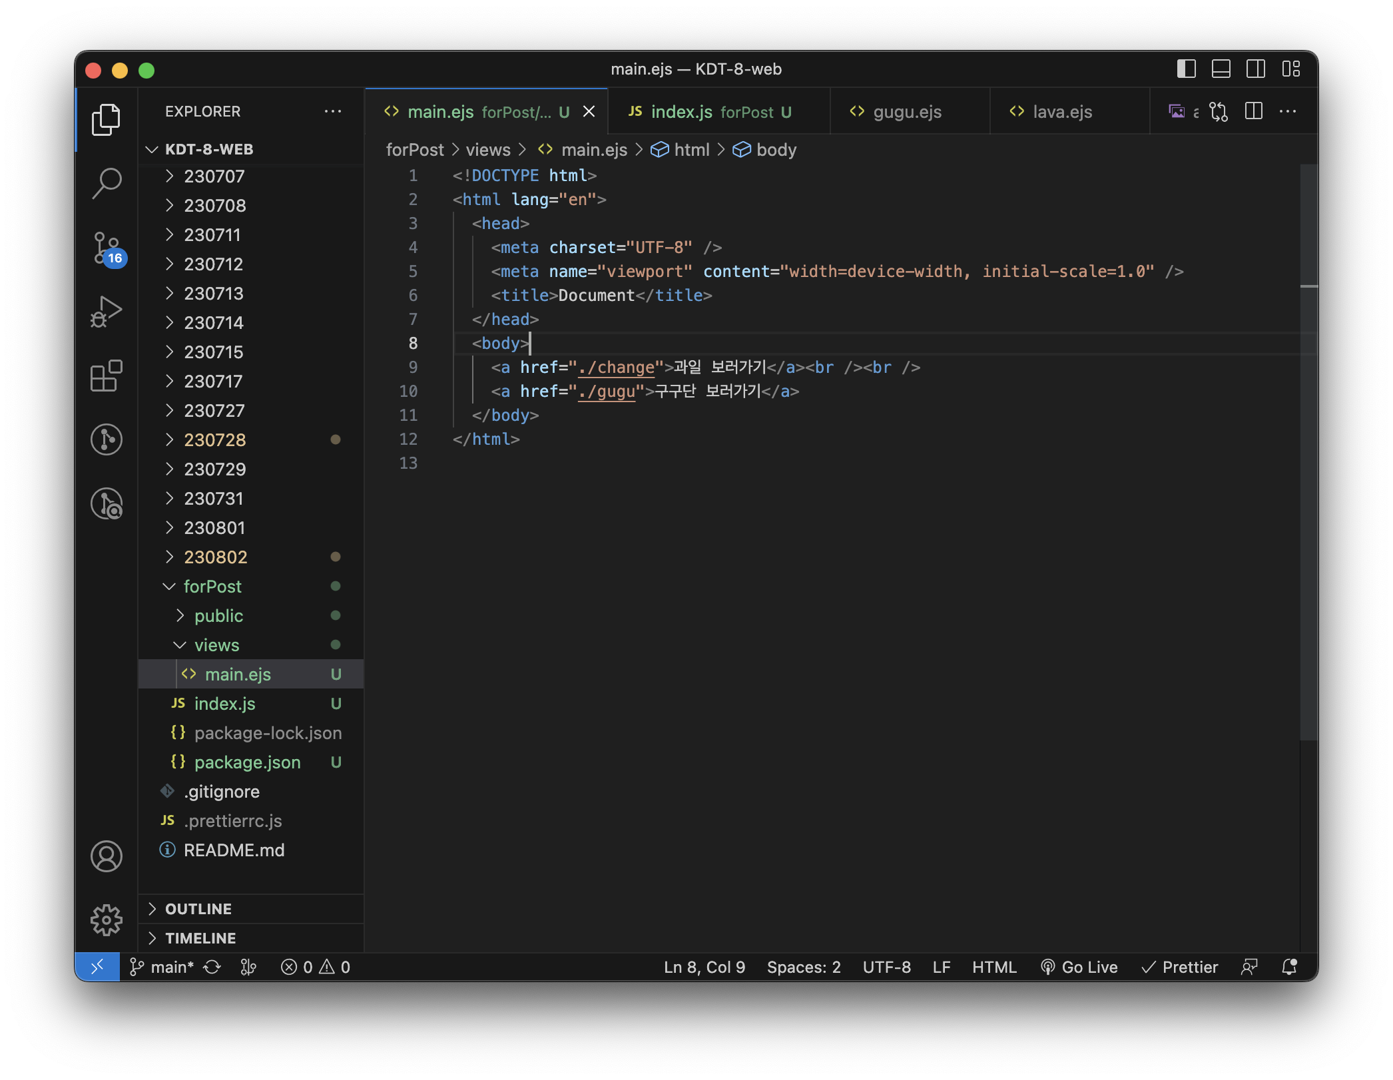Collapse the views folder

(x=252, y=645)
